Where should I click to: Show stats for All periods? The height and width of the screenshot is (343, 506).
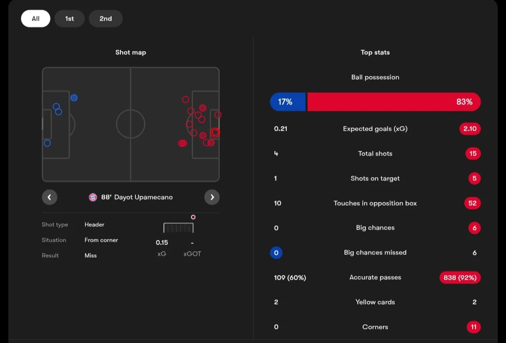point(36,18)
